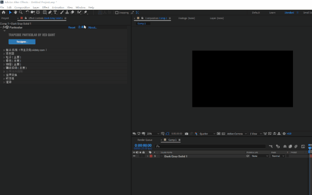Image resolution: width=312 pixels, height=195 pixels.
Task: Select the Clone Stamp tool
Action: click(x=67, y=12)
